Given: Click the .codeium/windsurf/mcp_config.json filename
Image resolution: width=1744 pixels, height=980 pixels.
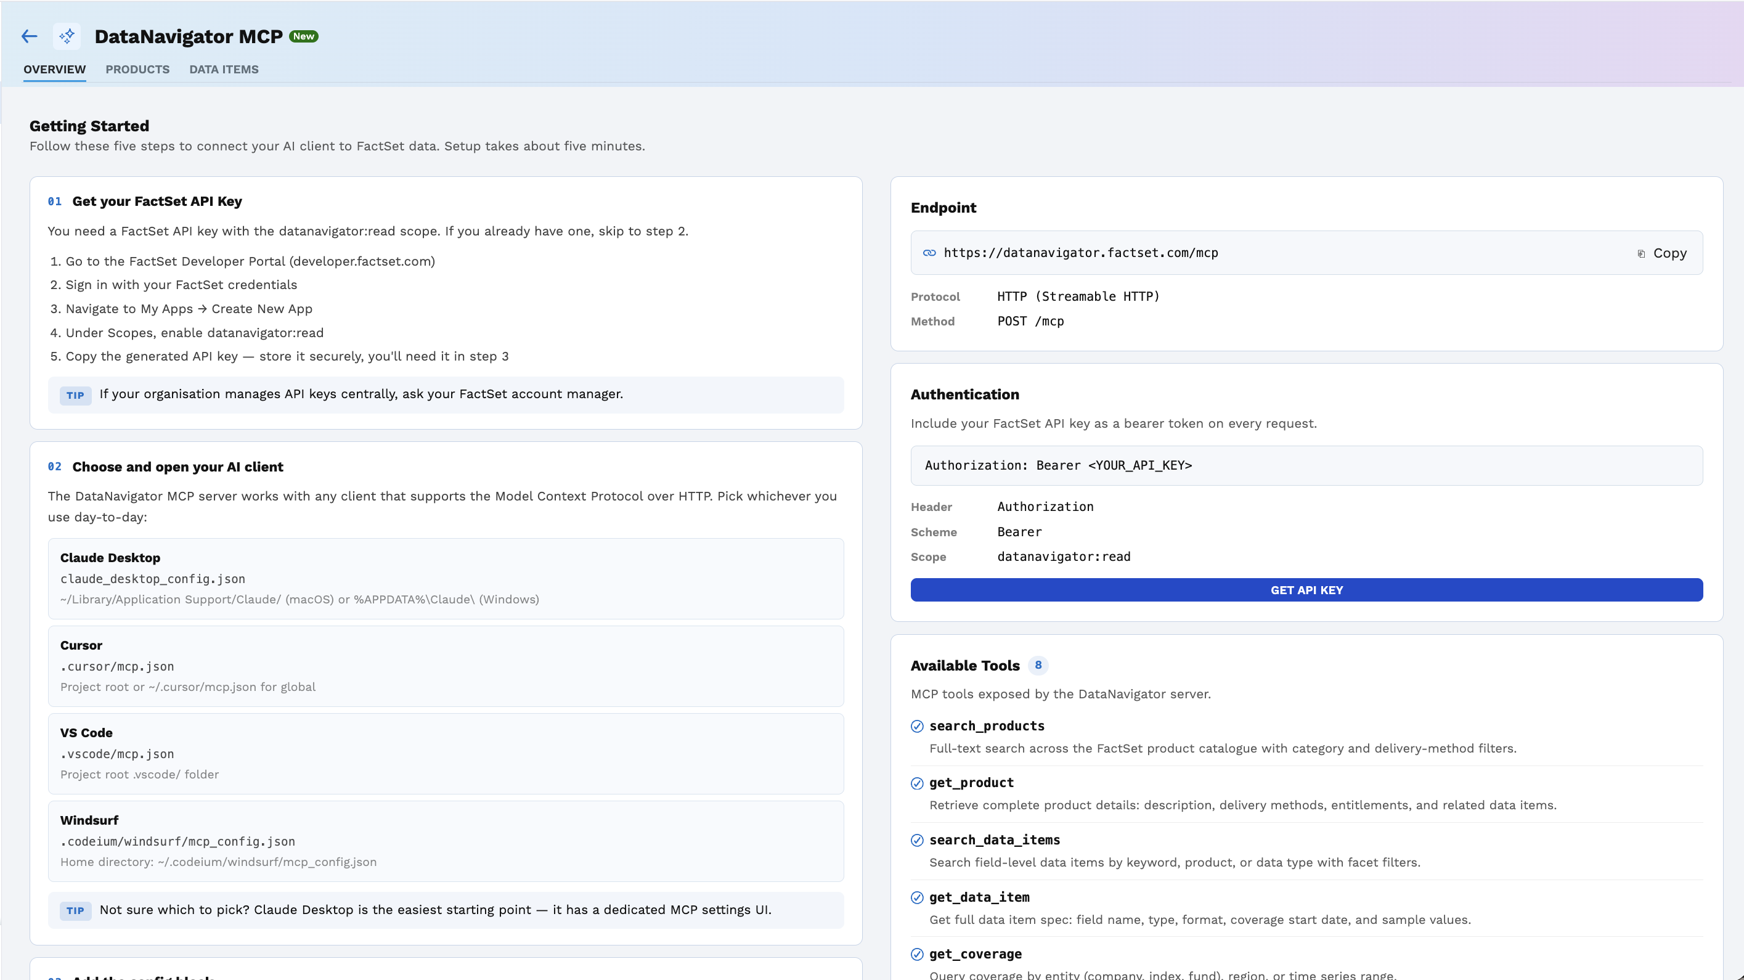Looking at the screenshot, I should tap(177, 841).
